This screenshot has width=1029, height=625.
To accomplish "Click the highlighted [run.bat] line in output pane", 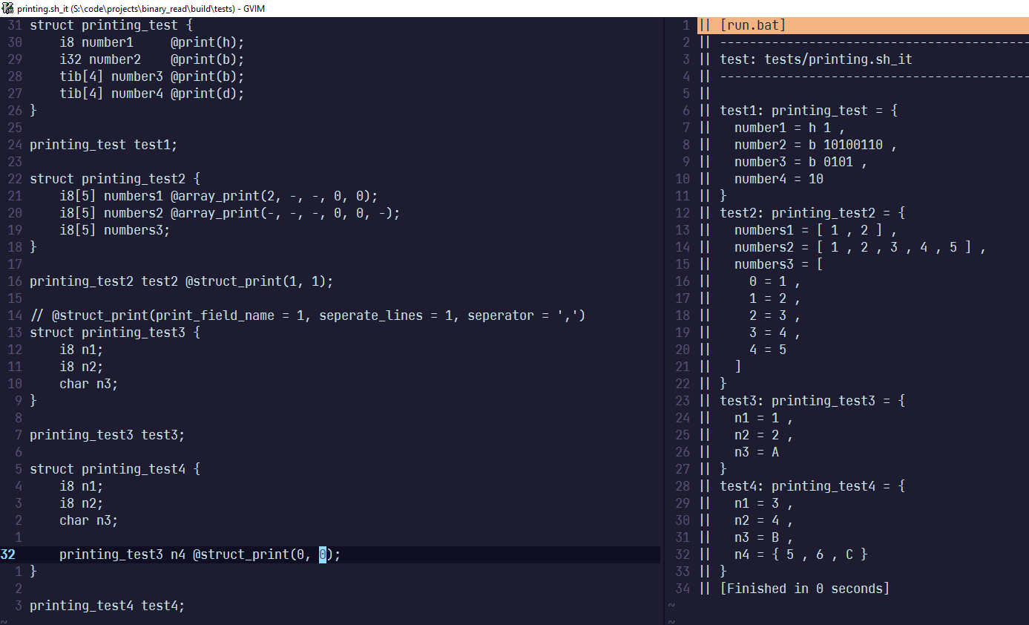I will coord(752,25).
